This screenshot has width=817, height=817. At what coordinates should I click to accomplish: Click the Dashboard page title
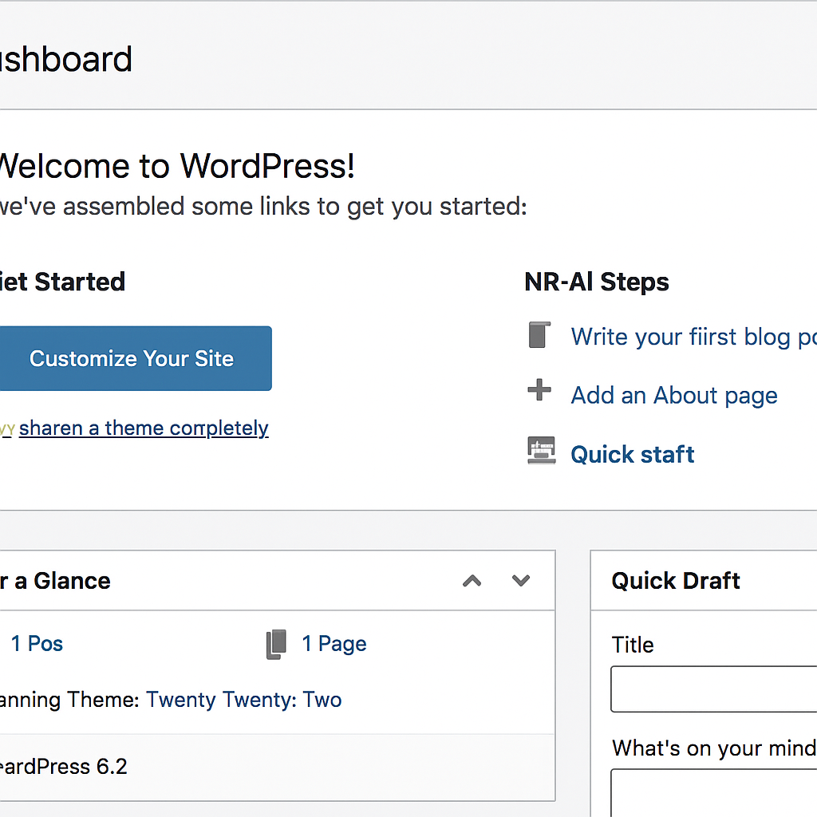66,59
